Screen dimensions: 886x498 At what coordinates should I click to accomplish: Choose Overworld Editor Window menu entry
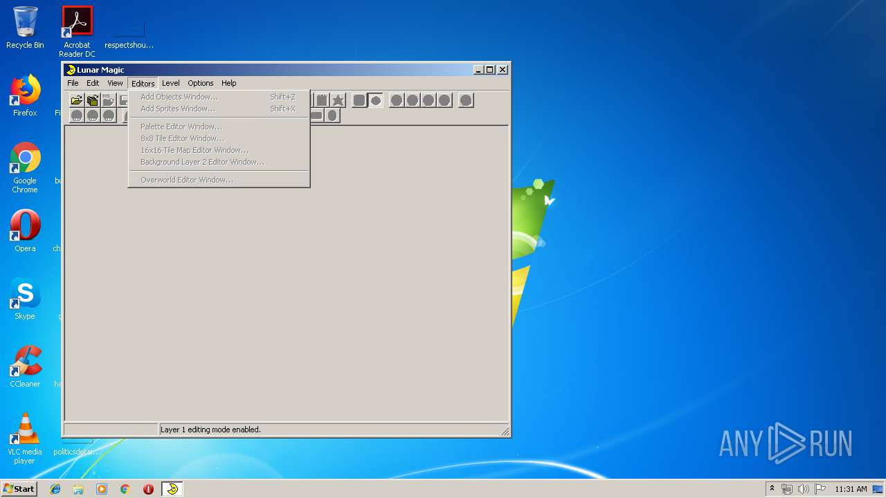pos(219,180)
